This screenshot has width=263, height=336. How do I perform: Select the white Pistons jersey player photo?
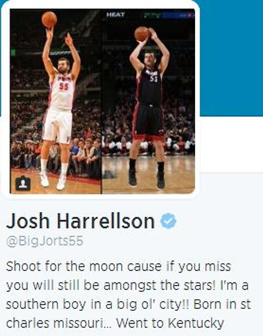pyautogui.click(x=56, y=101)
